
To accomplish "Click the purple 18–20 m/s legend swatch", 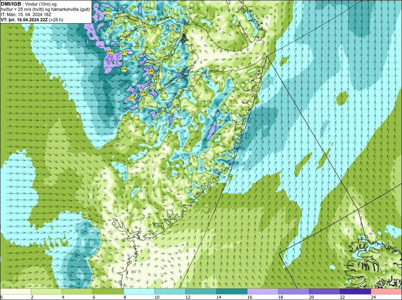I will [x=293, y=291].
